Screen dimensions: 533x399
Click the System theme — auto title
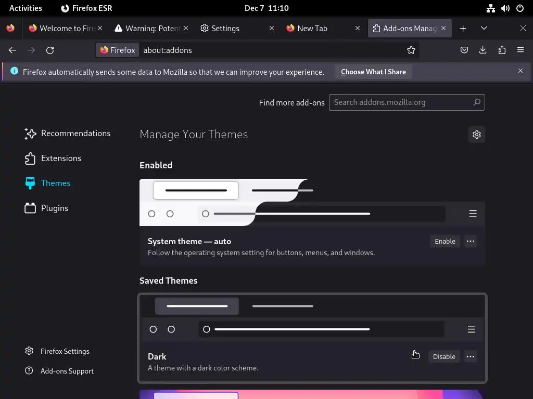(x=189, y=241)
